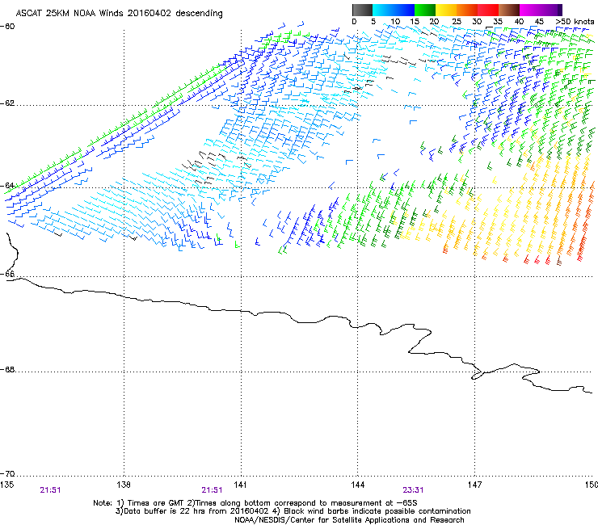598x525 pixels.
Task: Click the NOAA/NESDIS credit line
Action: [x=349, y=520]
